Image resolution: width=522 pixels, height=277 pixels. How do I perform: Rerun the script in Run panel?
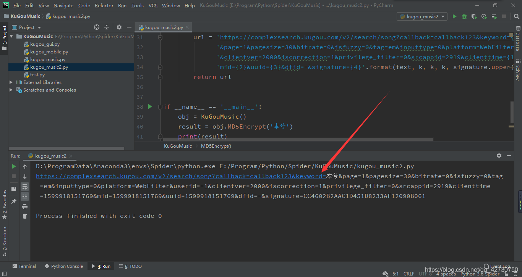click(x=14, y=166)
